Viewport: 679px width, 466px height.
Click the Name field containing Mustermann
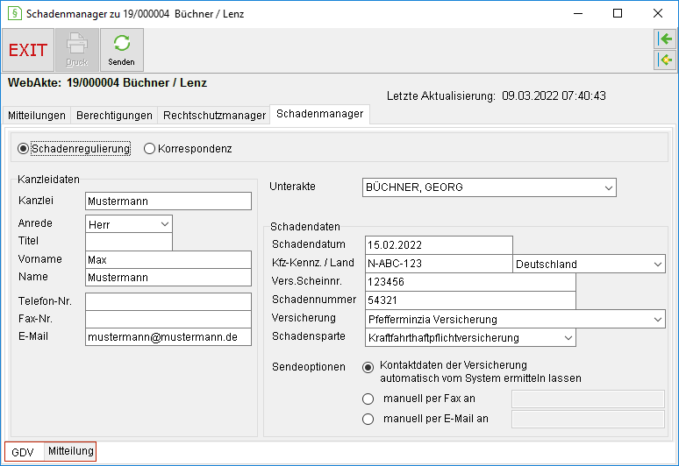168,278
